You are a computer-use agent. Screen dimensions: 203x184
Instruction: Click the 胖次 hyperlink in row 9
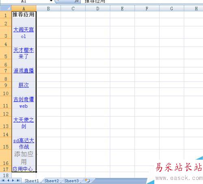24,85
